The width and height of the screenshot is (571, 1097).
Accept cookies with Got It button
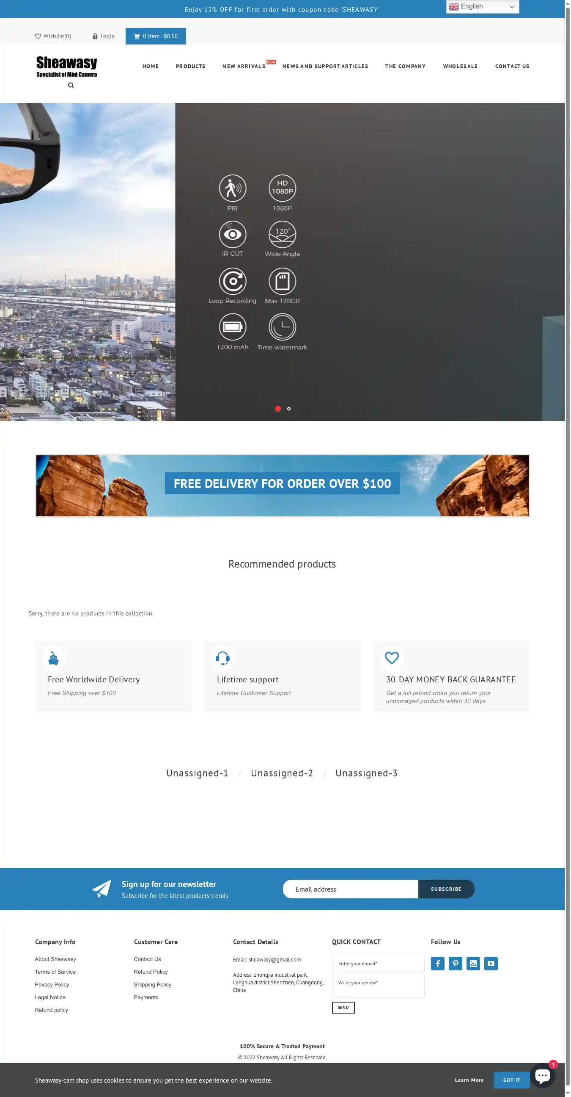click(511, 1080)
